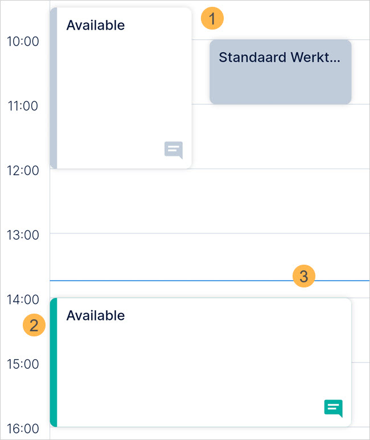Click the 12:00 time label

pos(22,170)
